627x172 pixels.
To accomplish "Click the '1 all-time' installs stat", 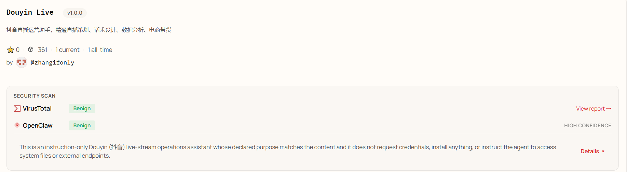I will point(100,50).
